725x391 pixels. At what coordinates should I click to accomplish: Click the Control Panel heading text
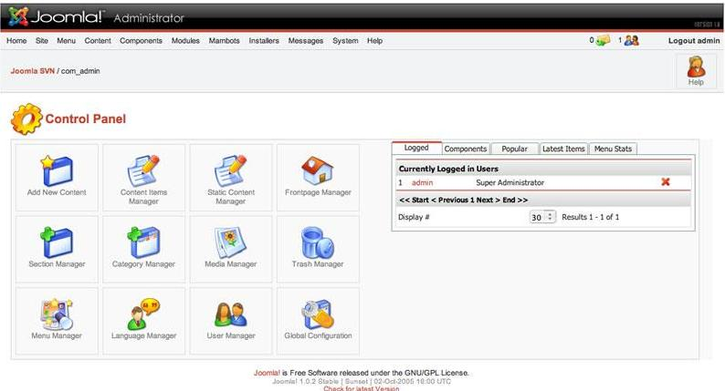[x=86, y=119]
